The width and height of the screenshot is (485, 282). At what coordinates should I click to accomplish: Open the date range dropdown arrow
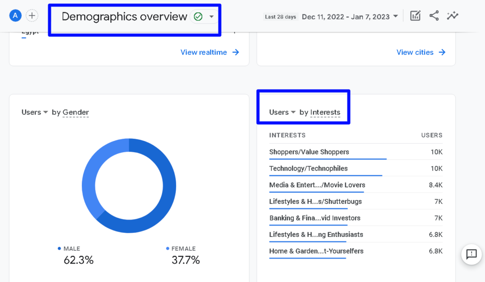[395, 17]
